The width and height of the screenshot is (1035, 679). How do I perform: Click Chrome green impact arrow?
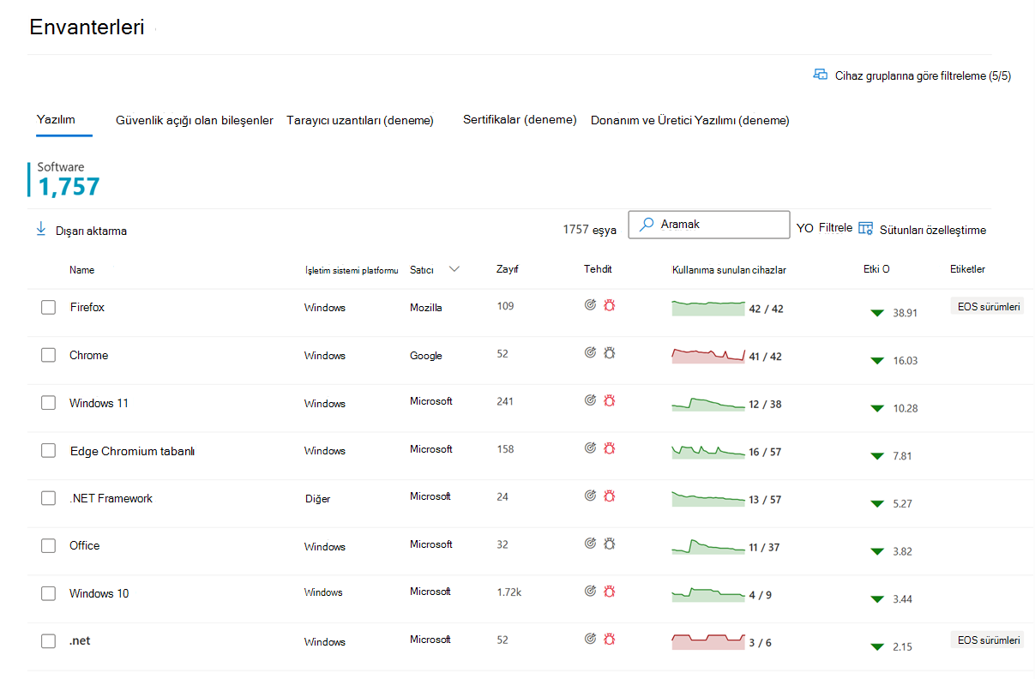(x=876, y=361)
